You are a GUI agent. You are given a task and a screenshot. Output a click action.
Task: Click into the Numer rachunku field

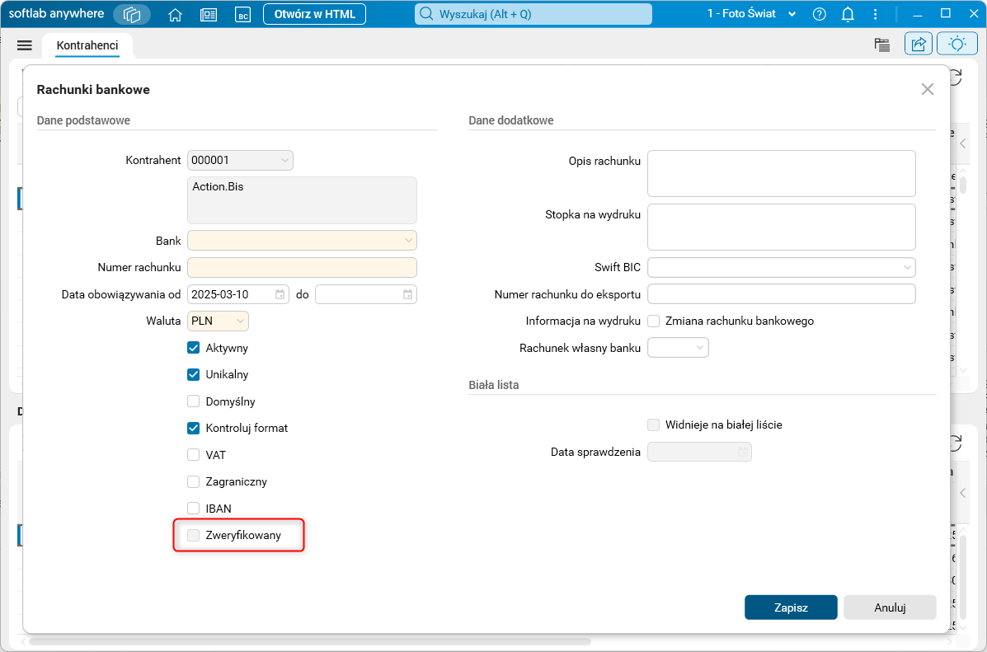pos(302,267)
